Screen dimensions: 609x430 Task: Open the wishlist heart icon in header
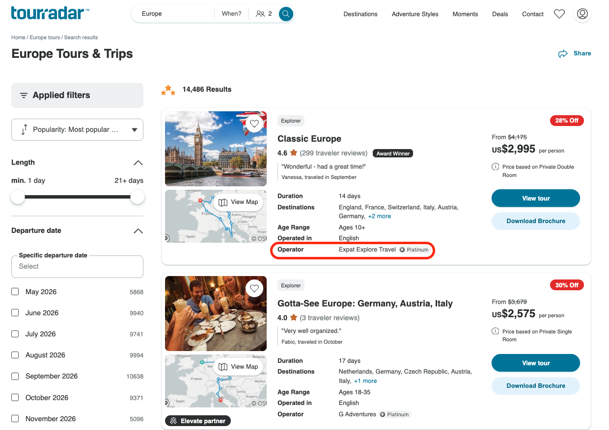pos(559,14)
